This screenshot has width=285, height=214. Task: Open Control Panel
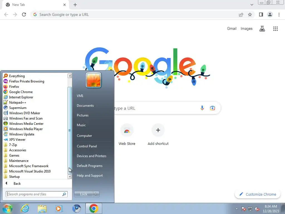tap(87, 146)
